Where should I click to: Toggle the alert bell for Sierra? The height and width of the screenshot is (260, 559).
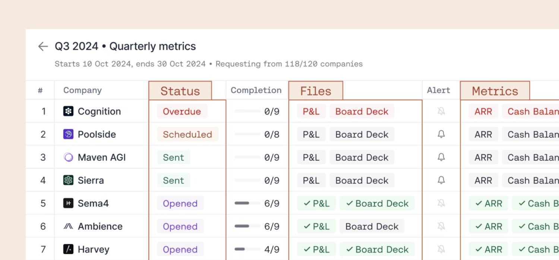441,180
